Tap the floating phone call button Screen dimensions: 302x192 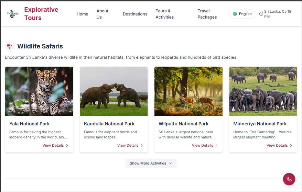tap(289, 179)
